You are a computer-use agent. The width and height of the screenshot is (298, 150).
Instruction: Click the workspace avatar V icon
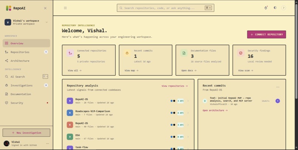8,22
